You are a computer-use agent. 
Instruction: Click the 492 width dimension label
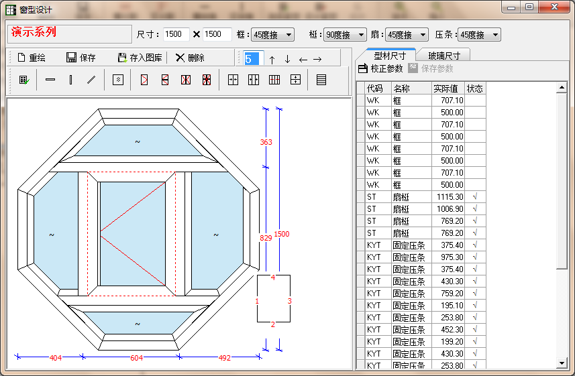[224, 358]
